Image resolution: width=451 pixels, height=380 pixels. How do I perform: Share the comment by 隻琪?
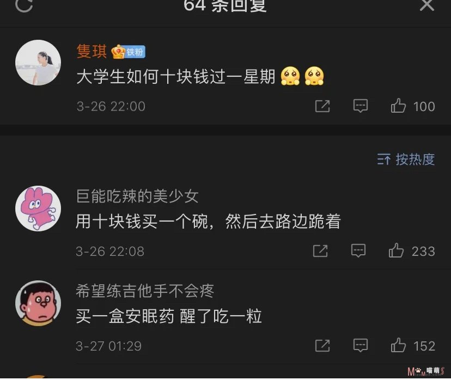(322, 106)
